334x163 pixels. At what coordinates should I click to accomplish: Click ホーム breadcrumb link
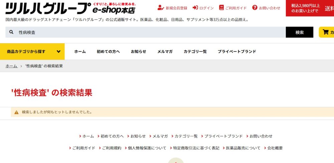pyautogui.click(x=11, y=66)
